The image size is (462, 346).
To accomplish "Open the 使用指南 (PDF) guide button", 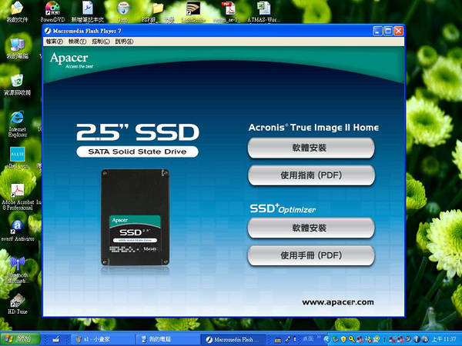I will 311,175.
